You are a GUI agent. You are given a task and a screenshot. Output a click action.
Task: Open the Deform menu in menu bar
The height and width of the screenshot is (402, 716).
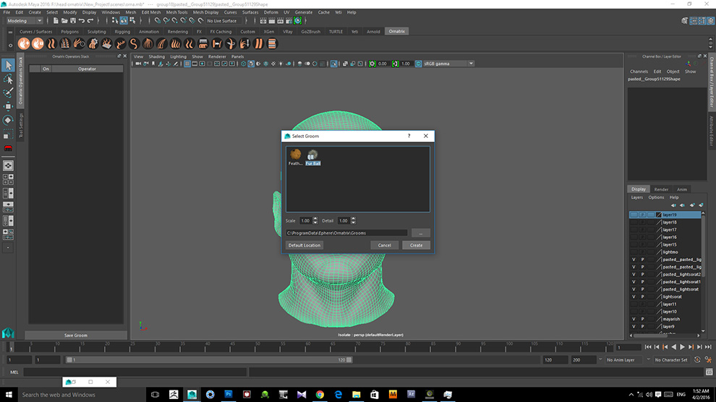tap(270, 12)
